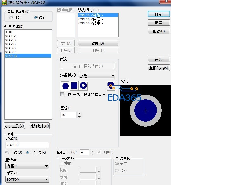This screenshot has height=185, width=250.
Task: Click the 钻孔尺寸 input field
Action: (84, 152)
